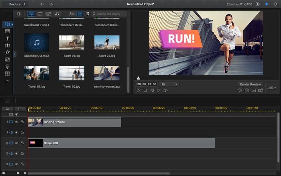Open the Effect Room fx icon
This screenshot has height=176, width=281.
7,52
